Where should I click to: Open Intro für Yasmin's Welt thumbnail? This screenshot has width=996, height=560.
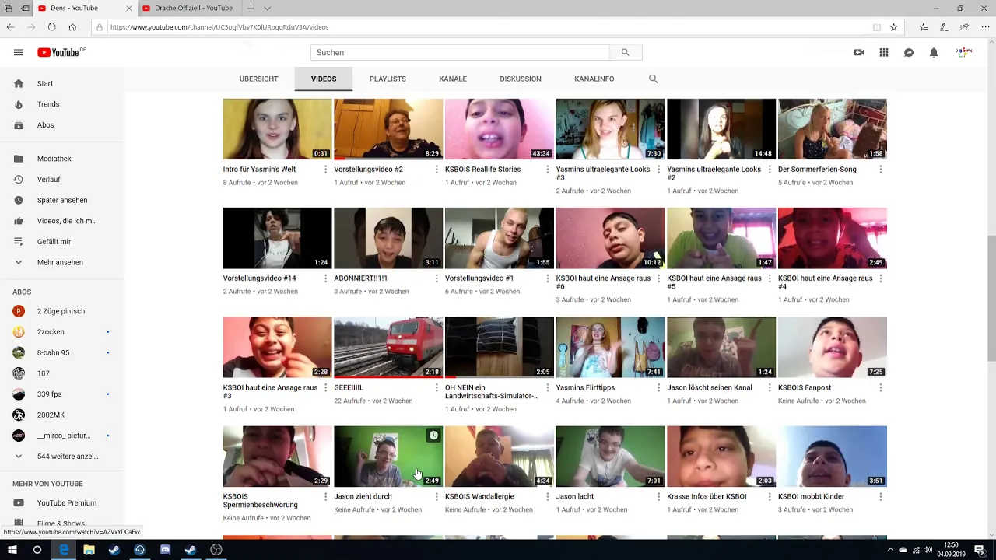pos(277,129)
